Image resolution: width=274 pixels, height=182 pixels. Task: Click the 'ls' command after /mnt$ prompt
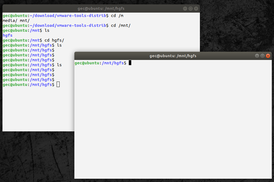coord(47,30)
